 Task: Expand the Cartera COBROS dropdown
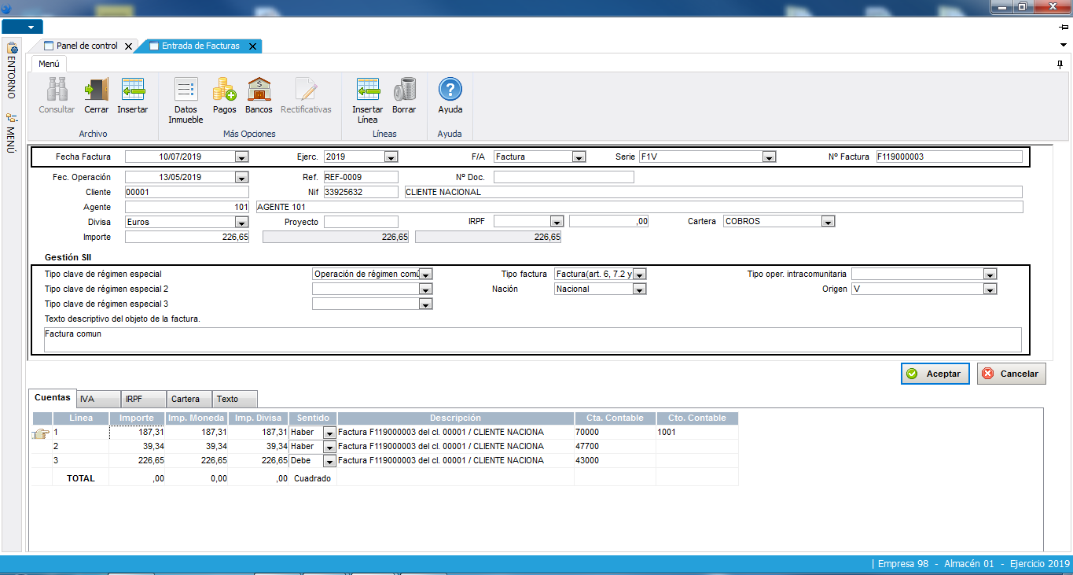coord(827,222)
